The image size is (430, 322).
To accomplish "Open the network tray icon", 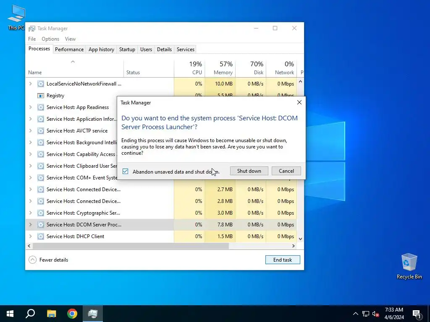I will pyautogui.click(x=366, y=314).
